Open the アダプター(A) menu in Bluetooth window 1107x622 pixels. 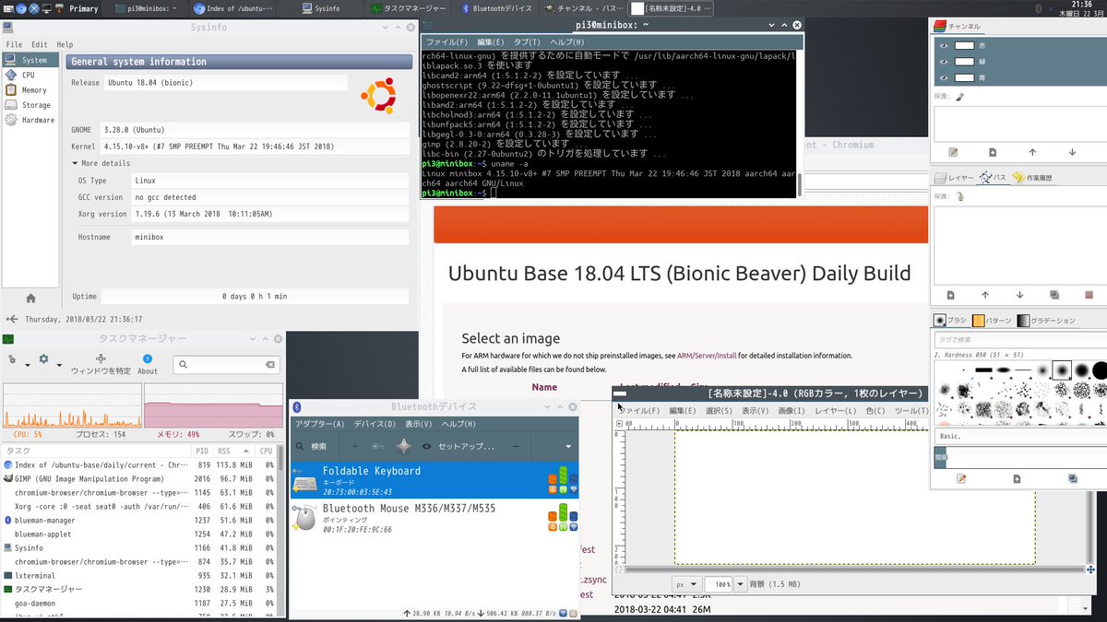(x=319, y=424)
